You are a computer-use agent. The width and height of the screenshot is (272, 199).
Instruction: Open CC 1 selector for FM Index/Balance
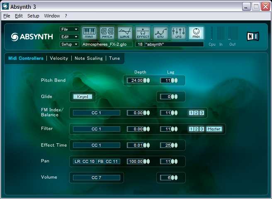click(97, 113)
